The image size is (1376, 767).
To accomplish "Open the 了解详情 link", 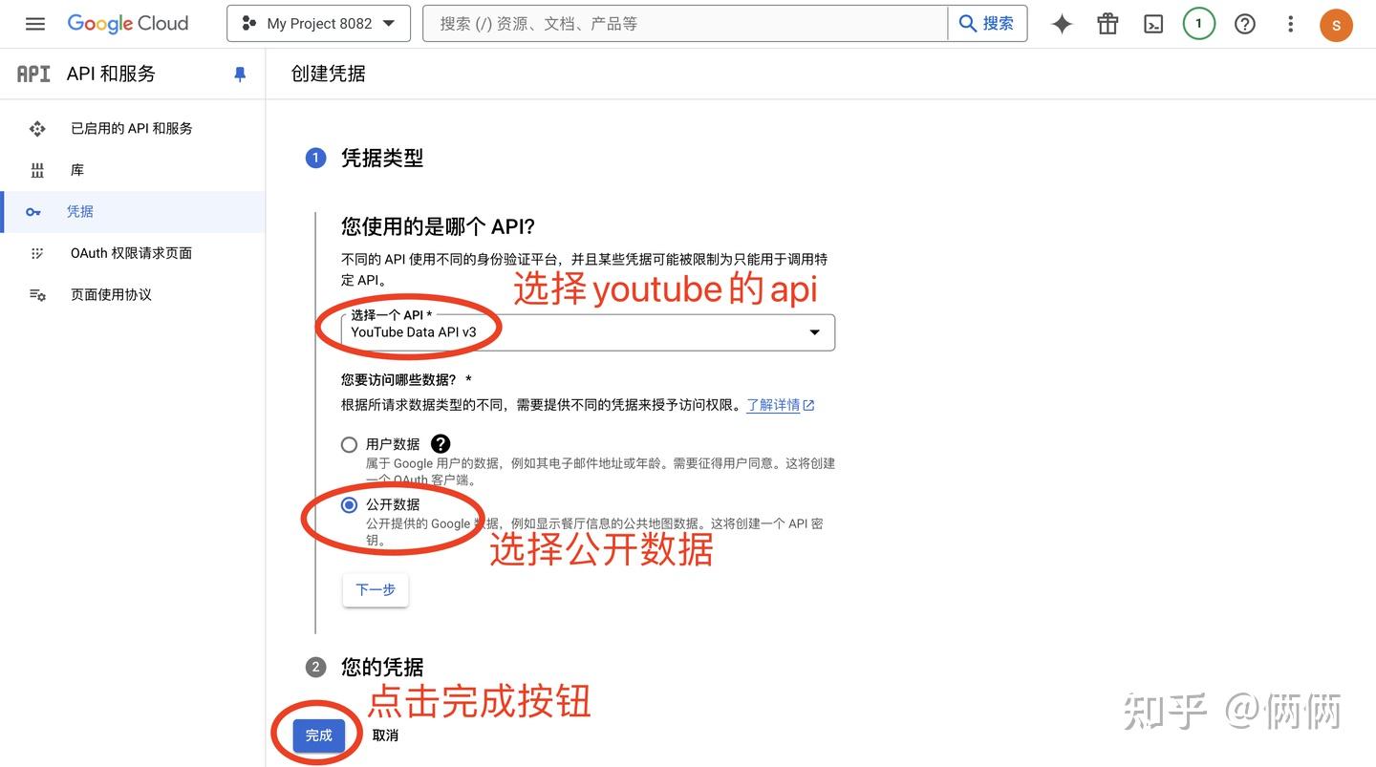I will pyautogui.click(x=776, y=404).
